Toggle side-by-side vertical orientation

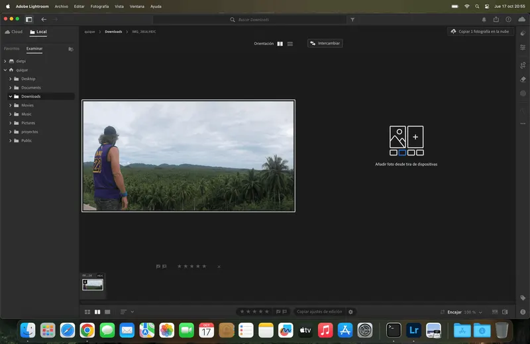click(x=280, y=44)
